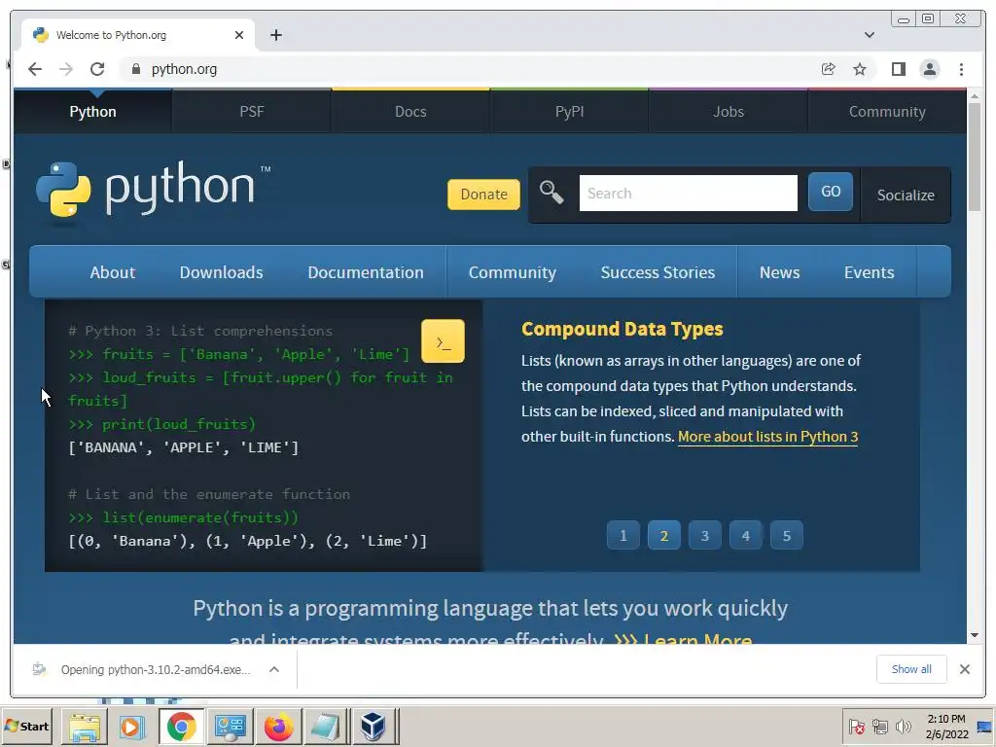Select the PSF top tab
996x747 pixels.
point(252,112)
